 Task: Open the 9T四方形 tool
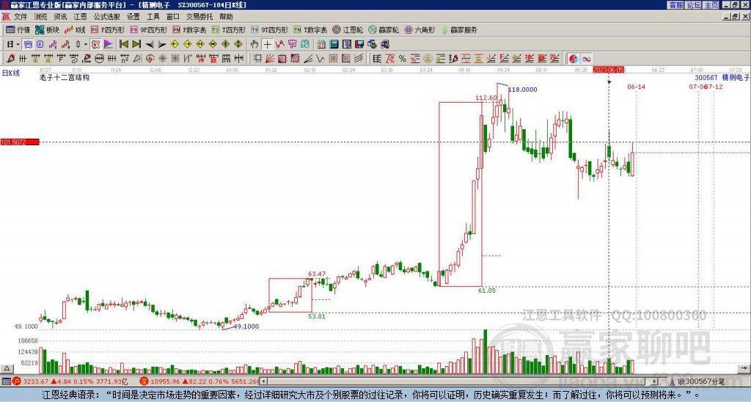270,29
